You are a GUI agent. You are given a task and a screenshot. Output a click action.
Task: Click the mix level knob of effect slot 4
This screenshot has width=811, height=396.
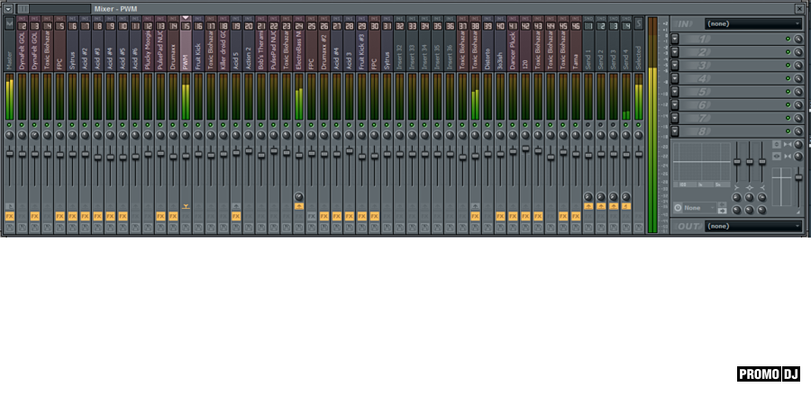(798, 79)
